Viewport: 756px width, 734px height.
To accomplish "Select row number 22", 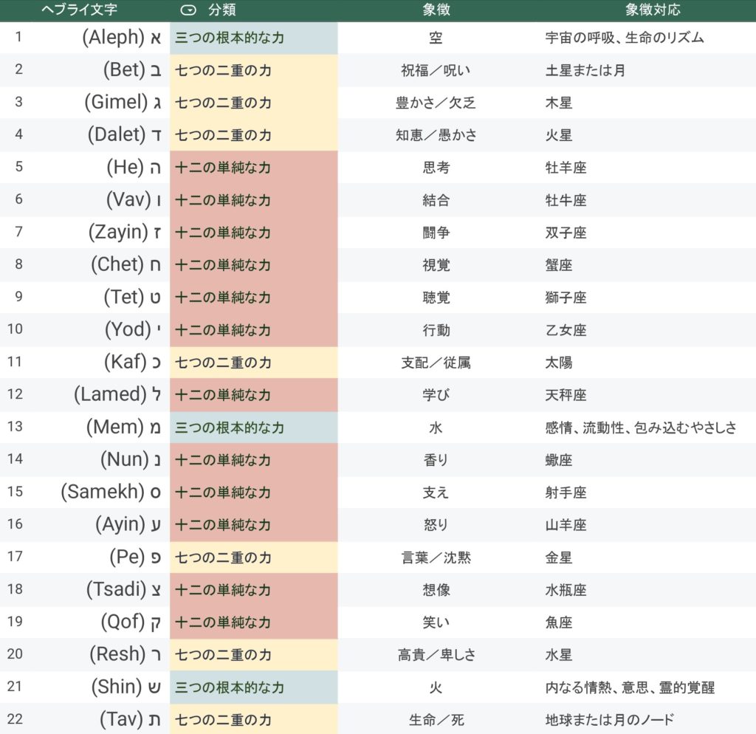I will (x=16, y=720).
